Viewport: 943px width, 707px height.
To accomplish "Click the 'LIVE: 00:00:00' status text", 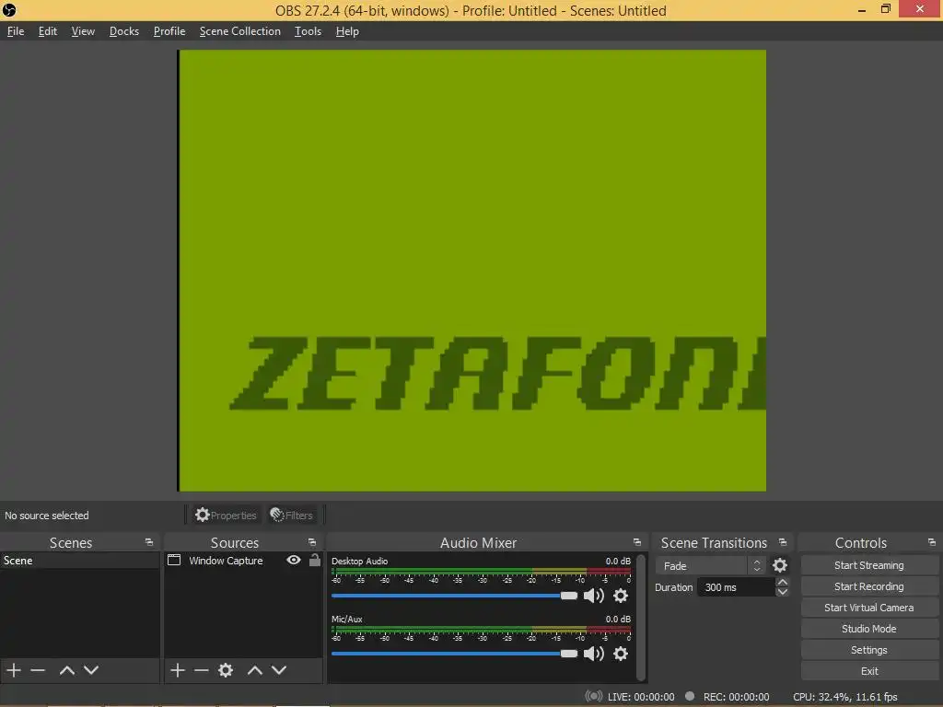I will (x=641, y=697).
